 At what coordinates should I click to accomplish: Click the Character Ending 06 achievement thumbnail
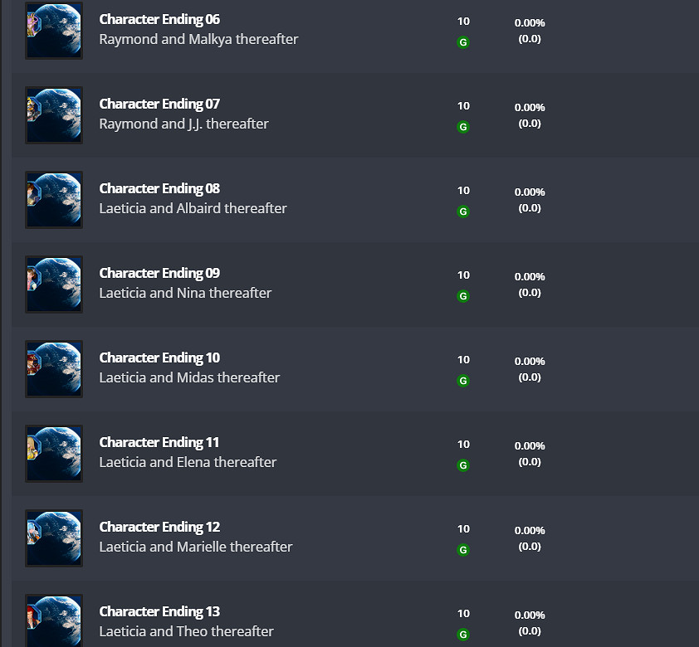[54, 31]
